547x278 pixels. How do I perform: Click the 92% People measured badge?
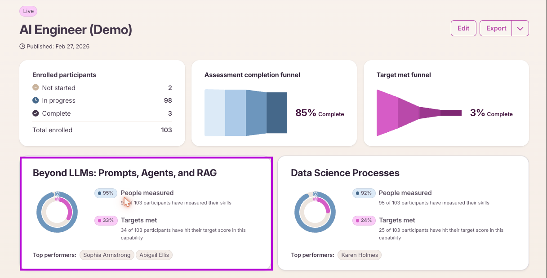click(364, 193)
